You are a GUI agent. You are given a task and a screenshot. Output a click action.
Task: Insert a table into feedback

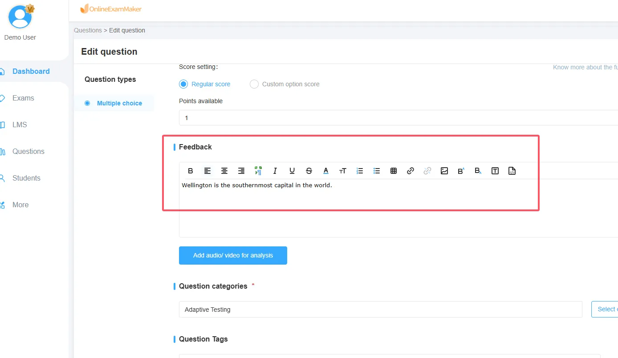point(394,171)
